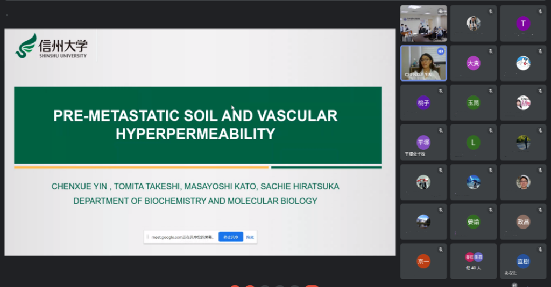The width and height of the screenshot is (551, 287).
Task: Open the conference room video tile
Action: click(423, 23)
